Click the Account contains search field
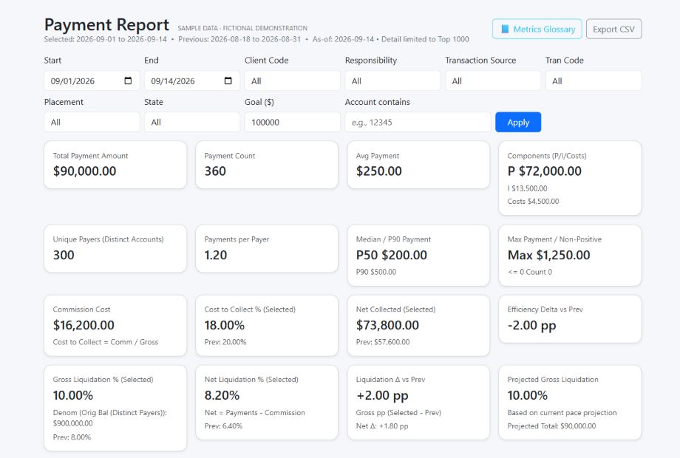 point(418,122)
